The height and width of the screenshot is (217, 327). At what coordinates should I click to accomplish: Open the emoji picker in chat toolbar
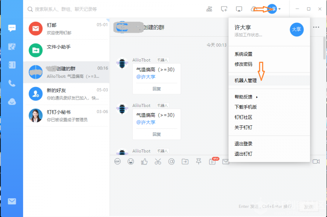point(131,162)
